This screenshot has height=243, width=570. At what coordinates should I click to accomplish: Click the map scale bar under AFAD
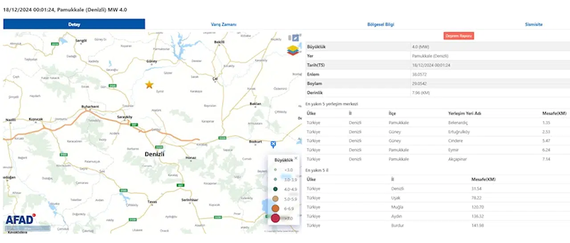pos(28,229)
